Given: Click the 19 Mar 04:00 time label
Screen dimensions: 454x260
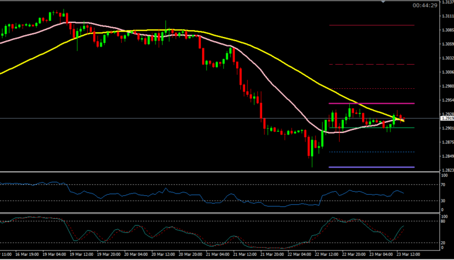Looking at the screenshot, I should [54, 255].
